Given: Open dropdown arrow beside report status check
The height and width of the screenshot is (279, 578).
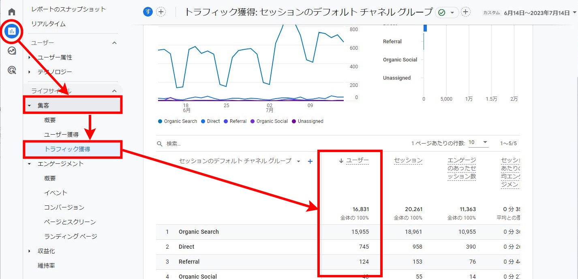Looking at the screenshot, I should pos(452,13).
